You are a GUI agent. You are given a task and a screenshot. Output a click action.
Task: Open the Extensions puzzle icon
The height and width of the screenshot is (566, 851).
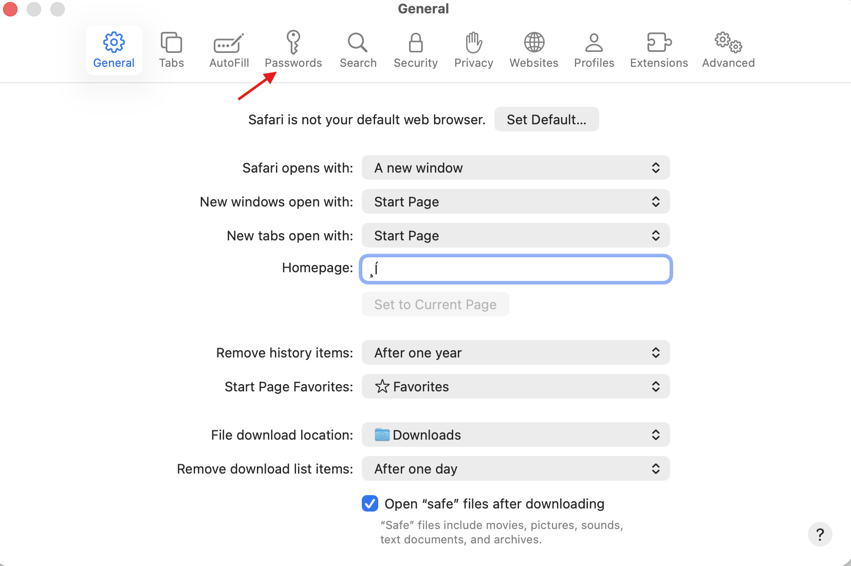[x=659, y=43]
